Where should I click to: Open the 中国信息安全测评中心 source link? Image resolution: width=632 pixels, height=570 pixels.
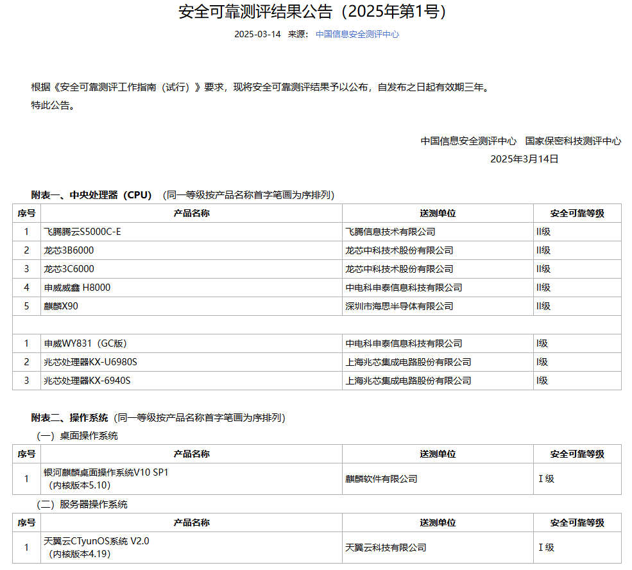tap(357, 34)
